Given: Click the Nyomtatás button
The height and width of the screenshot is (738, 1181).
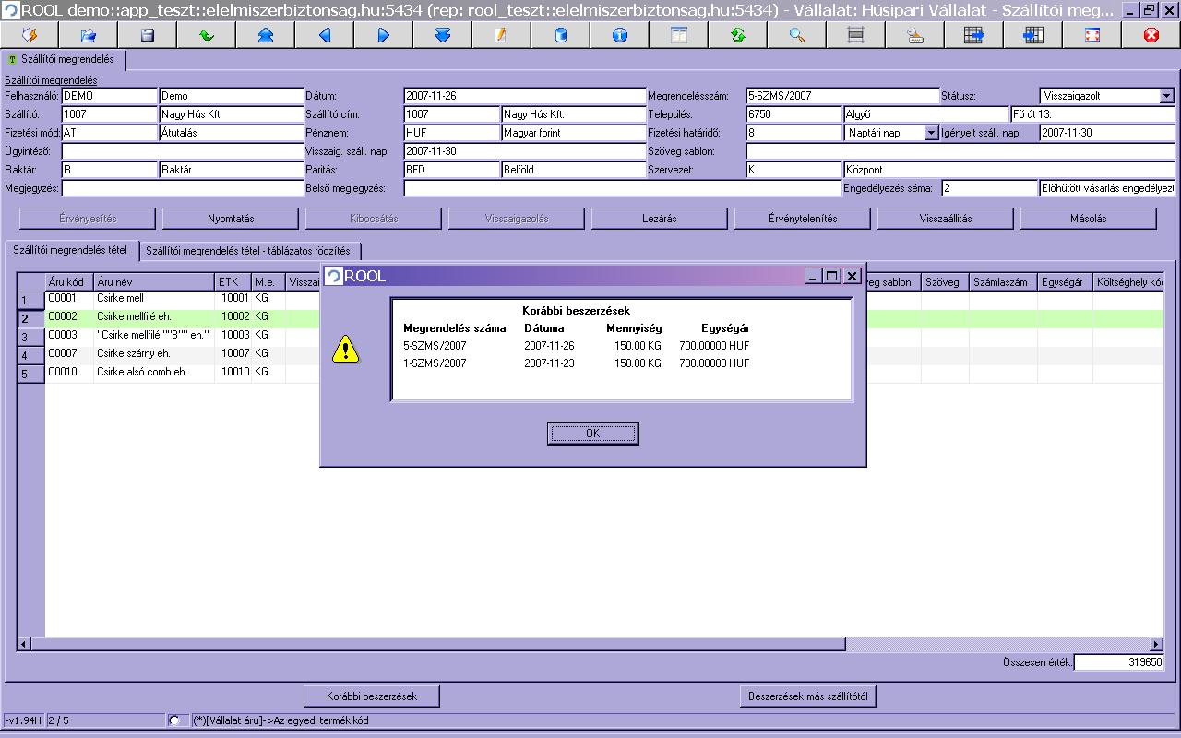Looking at the screenshot, I should [231, 219].
